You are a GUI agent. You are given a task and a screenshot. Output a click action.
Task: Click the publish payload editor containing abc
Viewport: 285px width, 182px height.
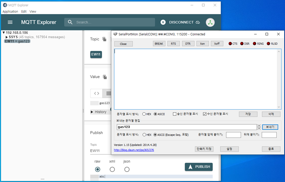pos(156,176)
